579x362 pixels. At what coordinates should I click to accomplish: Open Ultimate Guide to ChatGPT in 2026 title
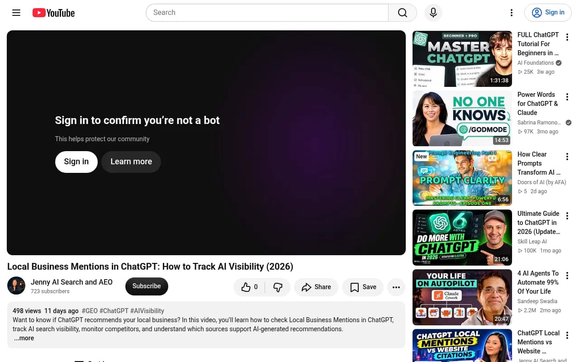point(538,223)
